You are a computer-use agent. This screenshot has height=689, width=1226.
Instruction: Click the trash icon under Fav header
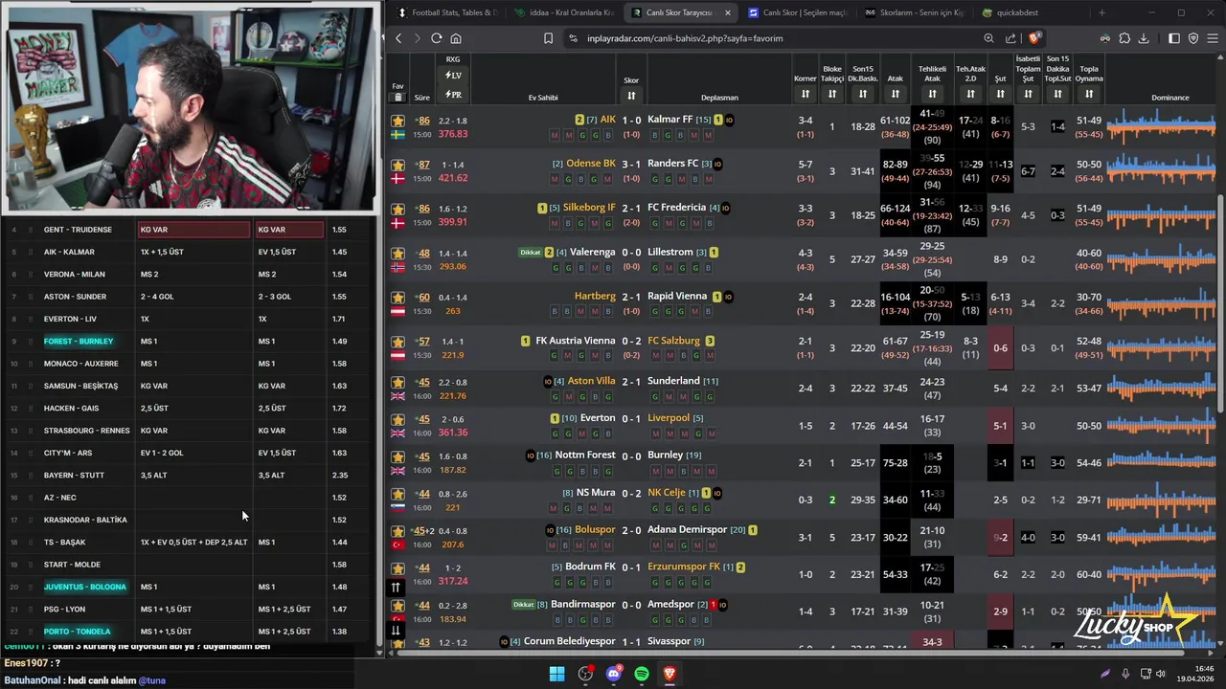397,98
